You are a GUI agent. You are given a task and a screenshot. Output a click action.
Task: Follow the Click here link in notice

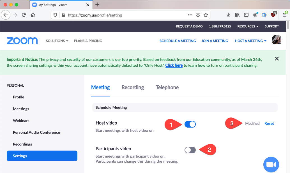coord(174,65)
